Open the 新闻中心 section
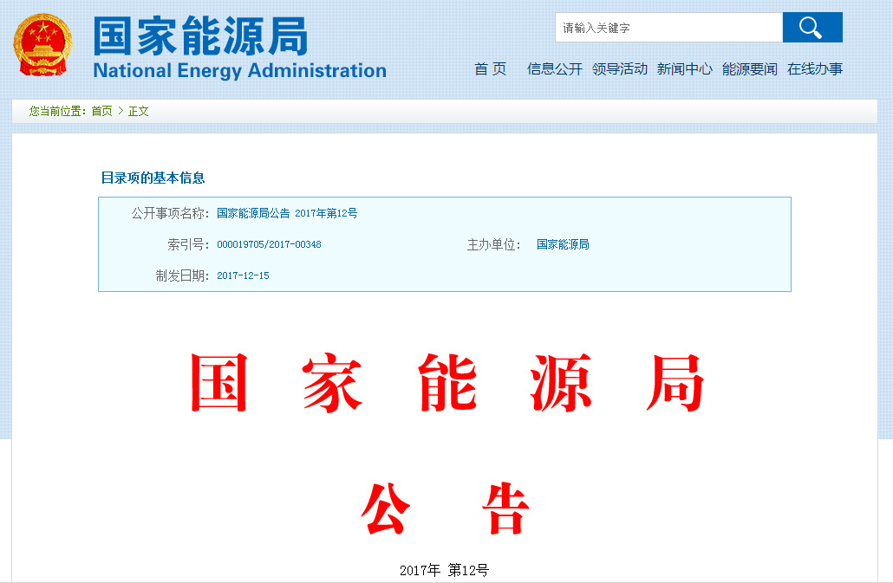This screenshot has width=893, height=583. pyautogui.click(x=684, y=69)
